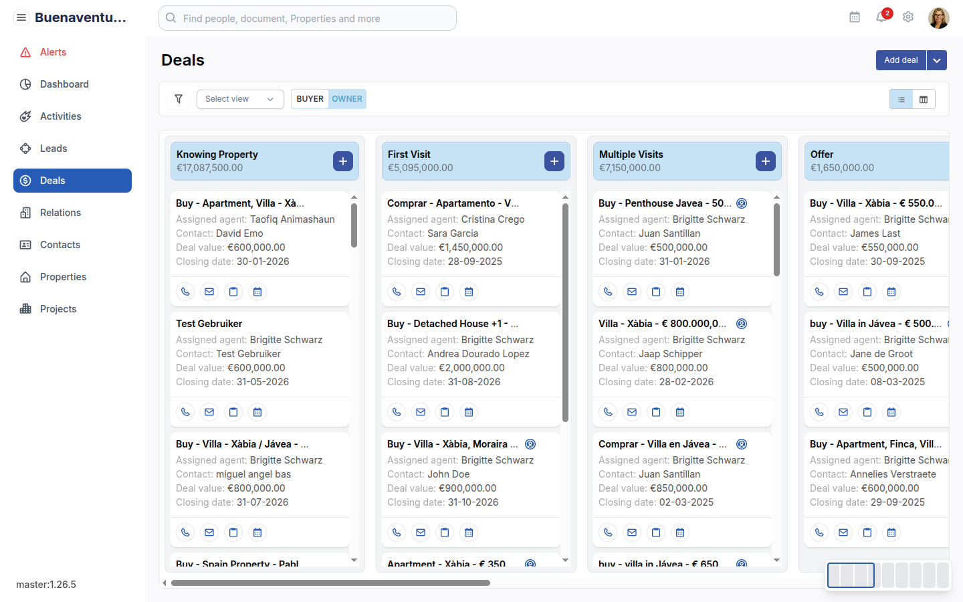Click user badge icon on Penthouse Javea card

[x=742, y=203]
